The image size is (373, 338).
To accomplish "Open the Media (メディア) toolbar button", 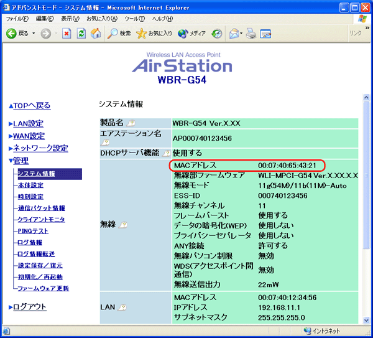I will click(x=191, y=34).
